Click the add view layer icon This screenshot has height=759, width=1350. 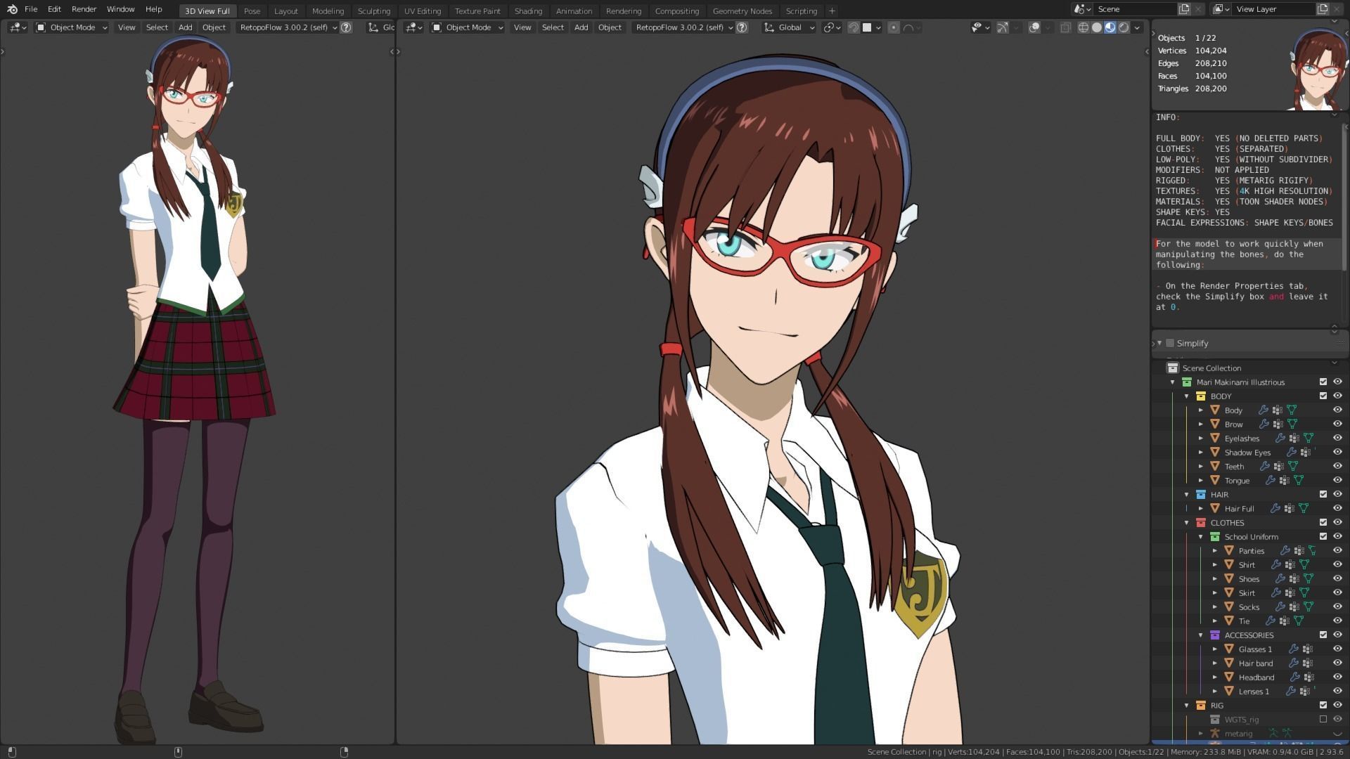[x=1323, y=9]
